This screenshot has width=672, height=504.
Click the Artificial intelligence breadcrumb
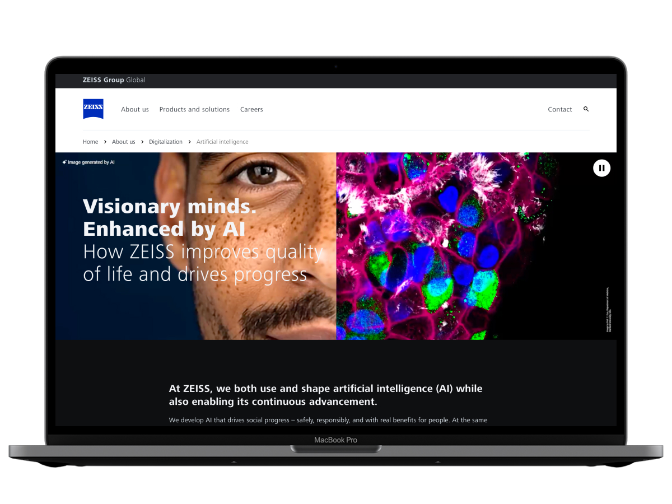point(222,142)
